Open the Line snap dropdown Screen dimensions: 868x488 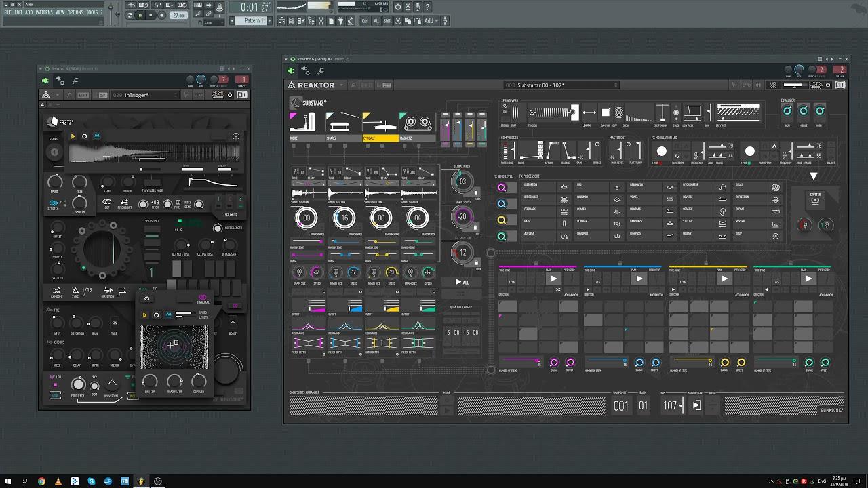click(x=213, y=22)
